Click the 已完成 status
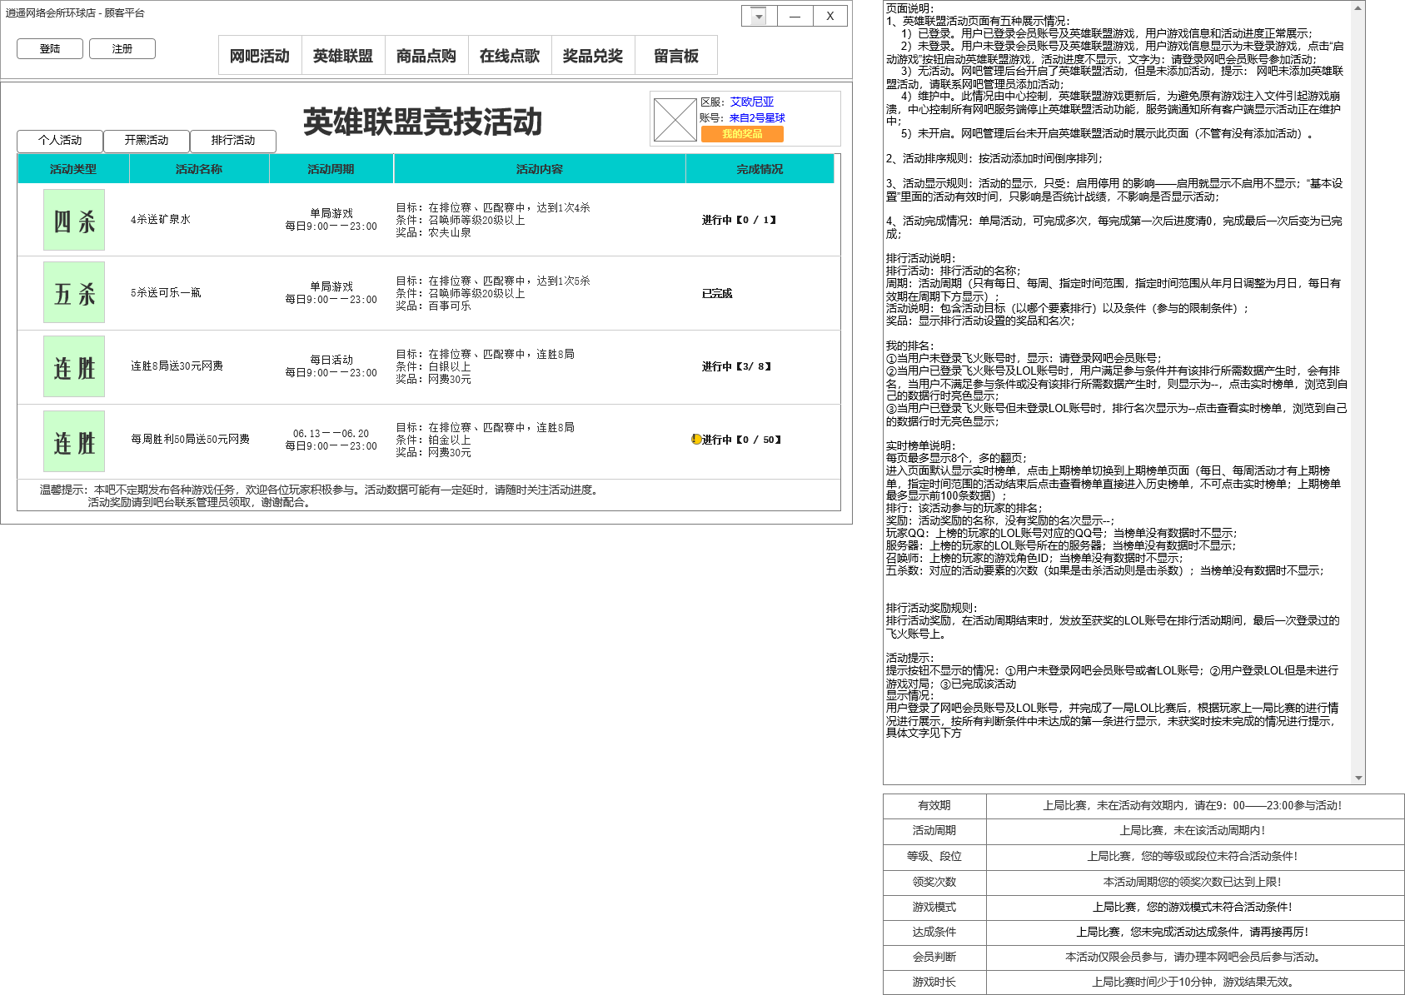 (x=717, y=293)
